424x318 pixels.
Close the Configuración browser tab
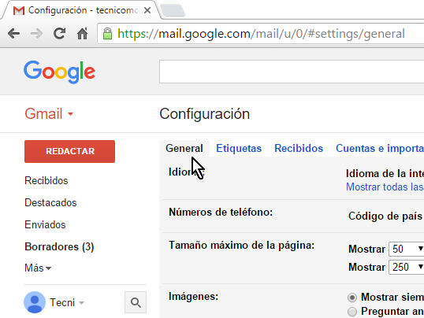tap(147, 10)
